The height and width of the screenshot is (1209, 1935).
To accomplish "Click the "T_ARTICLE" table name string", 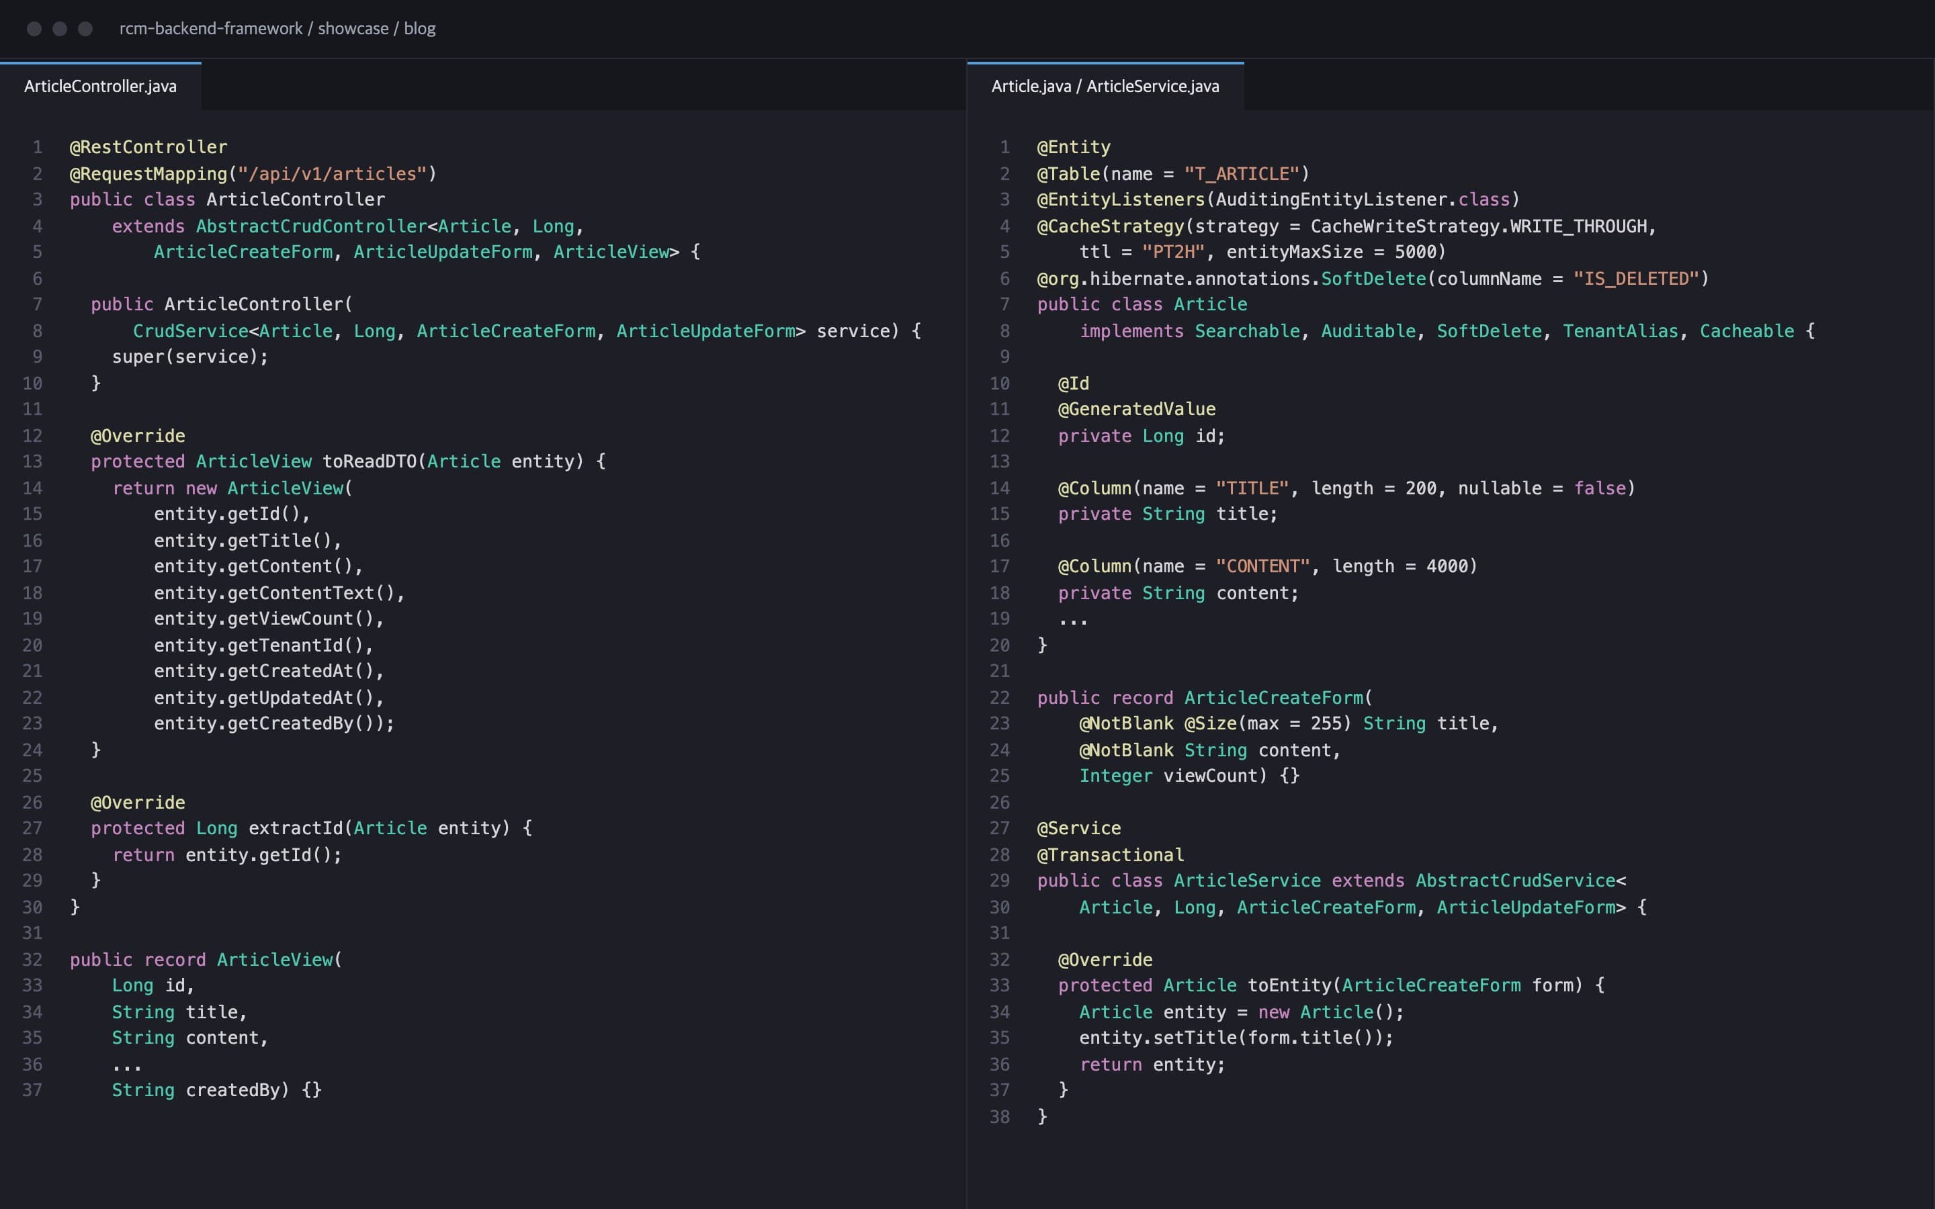I will (x=1242, y=173).
